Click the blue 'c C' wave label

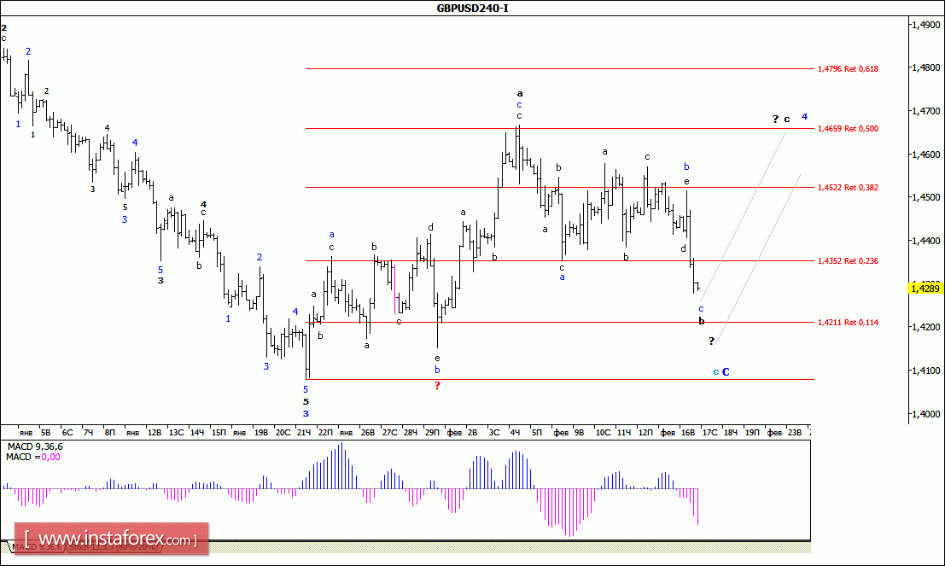pos(721,372)
